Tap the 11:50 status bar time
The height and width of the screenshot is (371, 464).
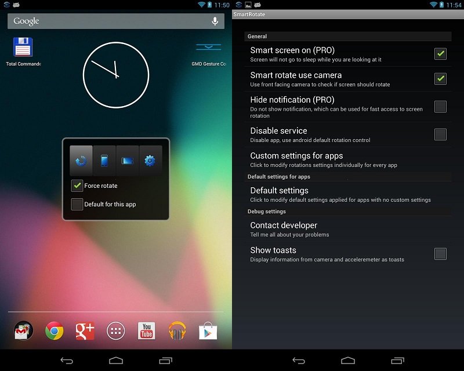[222, 5]
